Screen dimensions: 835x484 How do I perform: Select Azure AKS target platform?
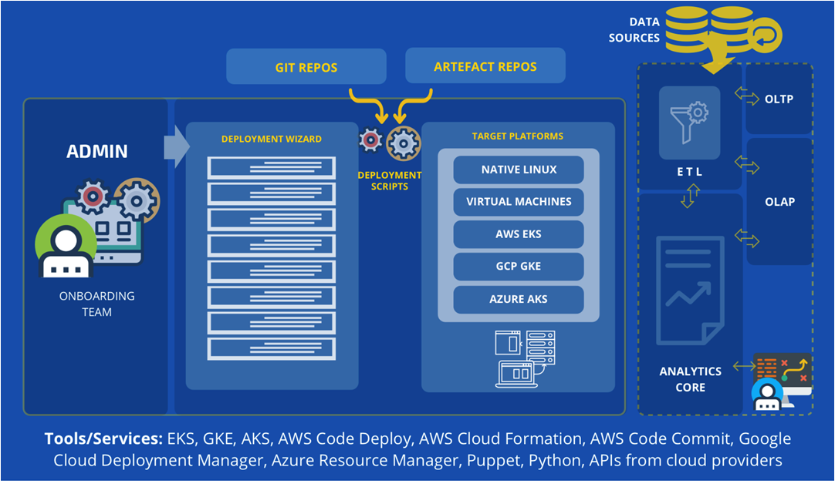519,299
